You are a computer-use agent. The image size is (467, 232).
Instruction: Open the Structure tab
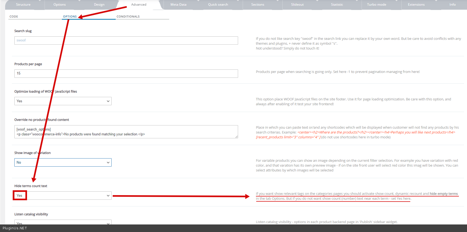(x=23, y=5)
